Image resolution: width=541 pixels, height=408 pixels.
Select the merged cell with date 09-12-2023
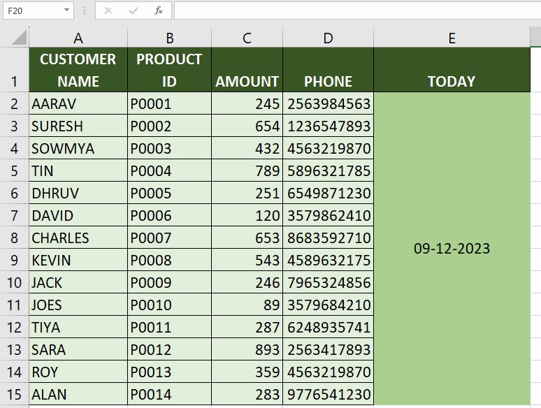click(x=452, y=249)
